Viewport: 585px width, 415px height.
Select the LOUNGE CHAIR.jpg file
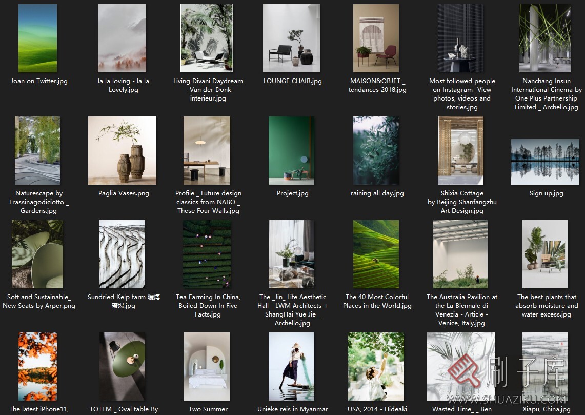(291, 38)
